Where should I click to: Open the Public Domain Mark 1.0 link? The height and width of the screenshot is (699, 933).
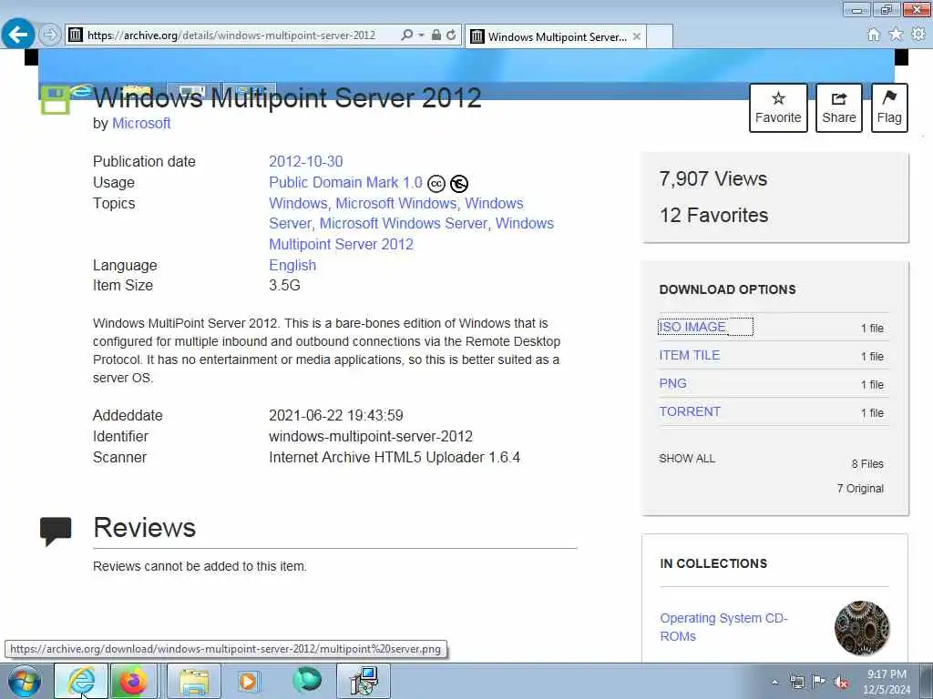point(345,182)
